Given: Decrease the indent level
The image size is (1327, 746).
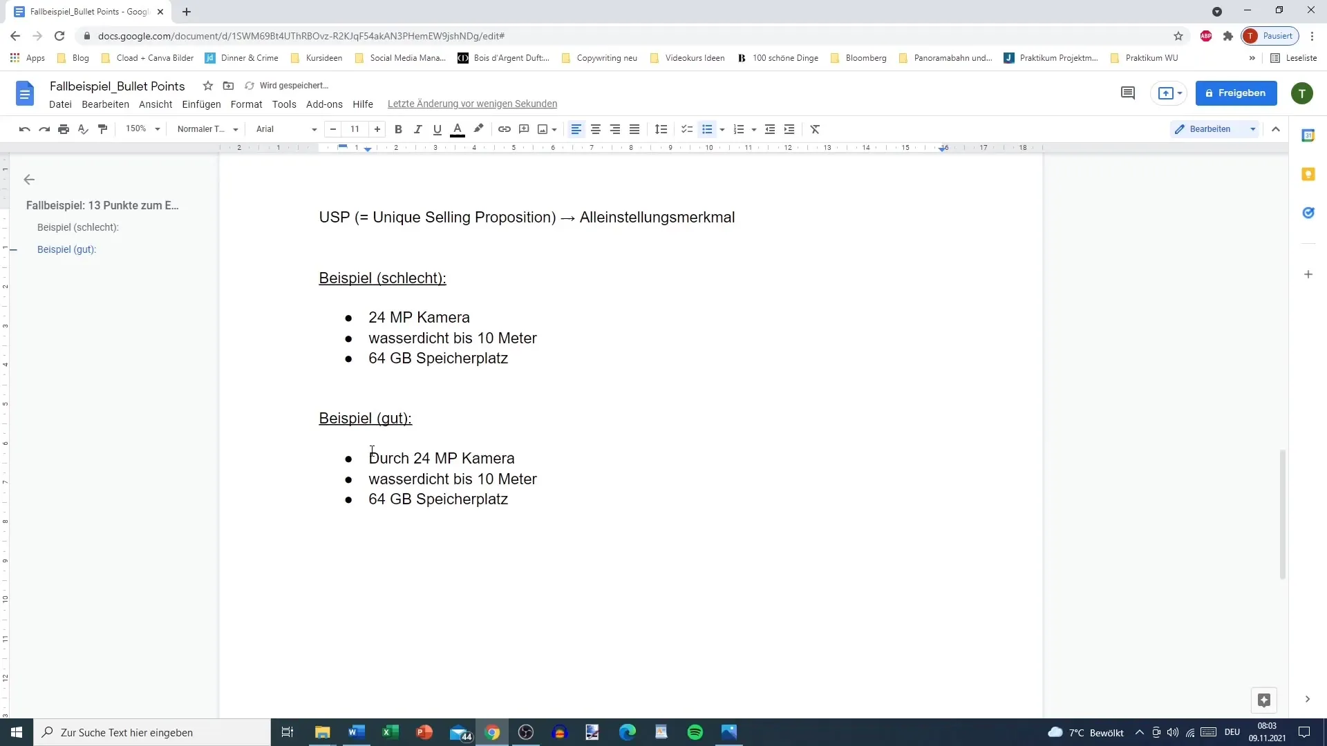Looking at the screenshot, I should (770, 129).
